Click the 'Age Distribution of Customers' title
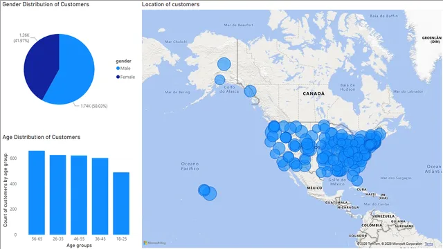The width and height of the screenshot is (443, 249). tap(42, 137)
